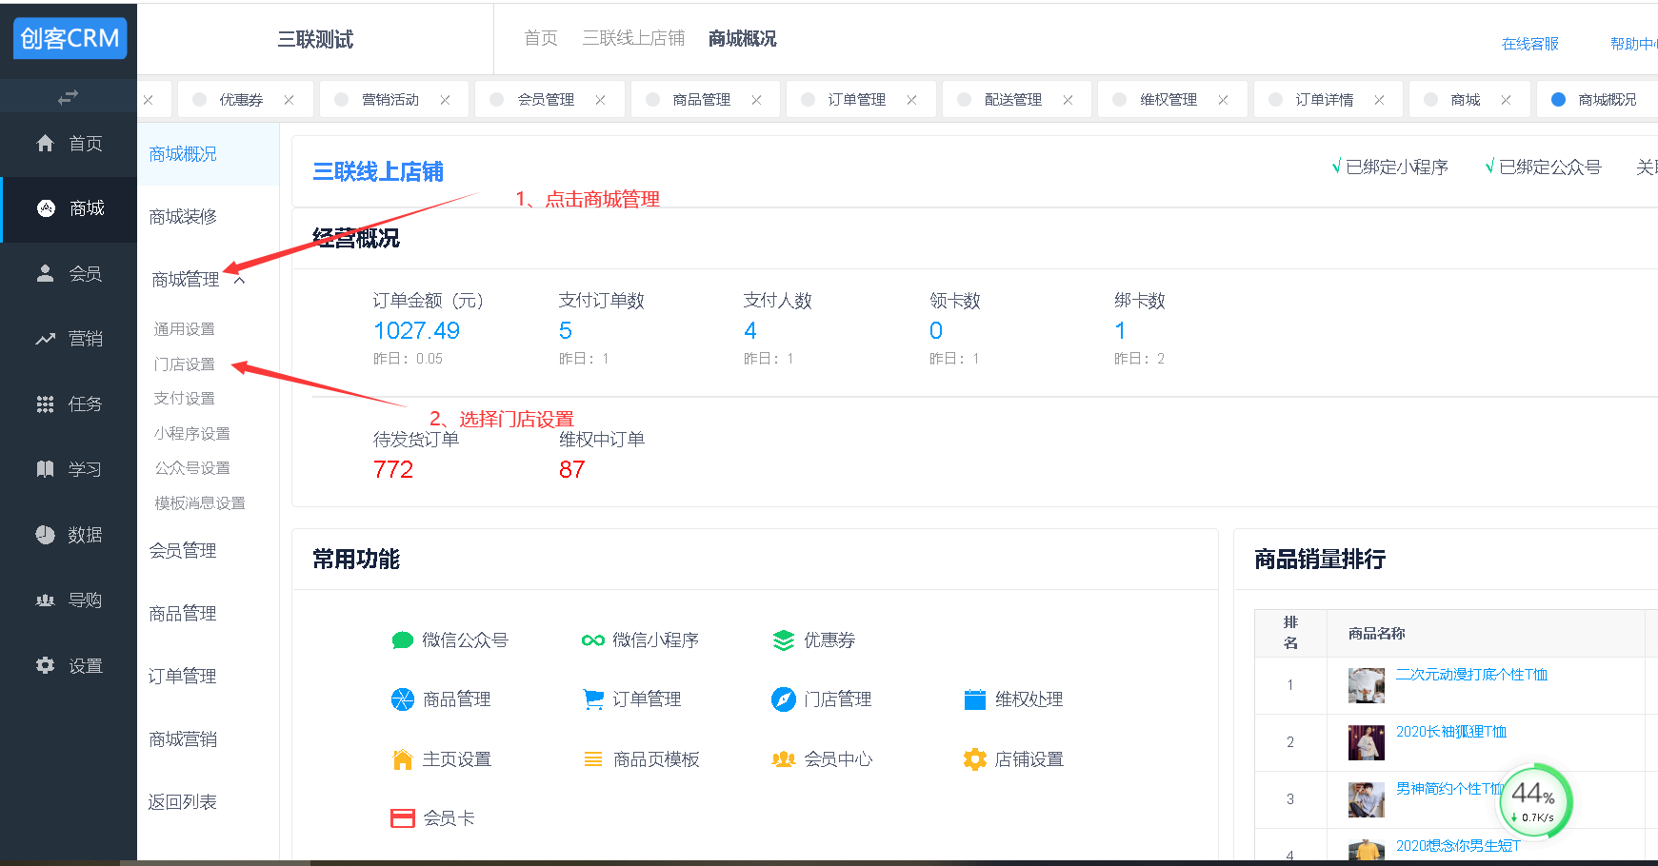
Task: Open the 会员 member icon in sidebar
Action: tap(45, 273)
